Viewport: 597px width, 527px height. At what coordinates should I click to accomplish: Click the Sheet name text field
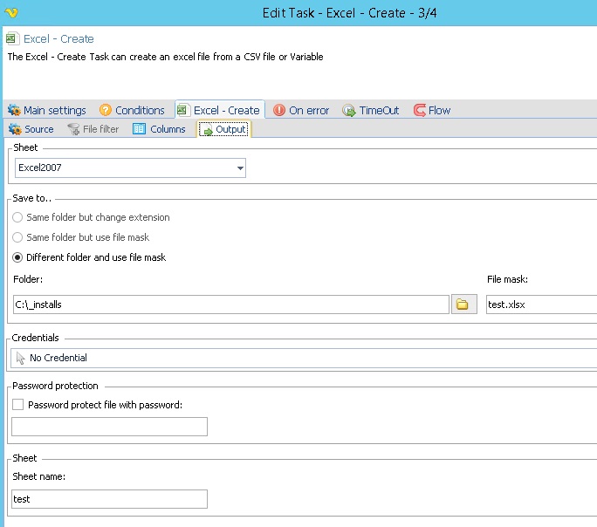point(110,499)
